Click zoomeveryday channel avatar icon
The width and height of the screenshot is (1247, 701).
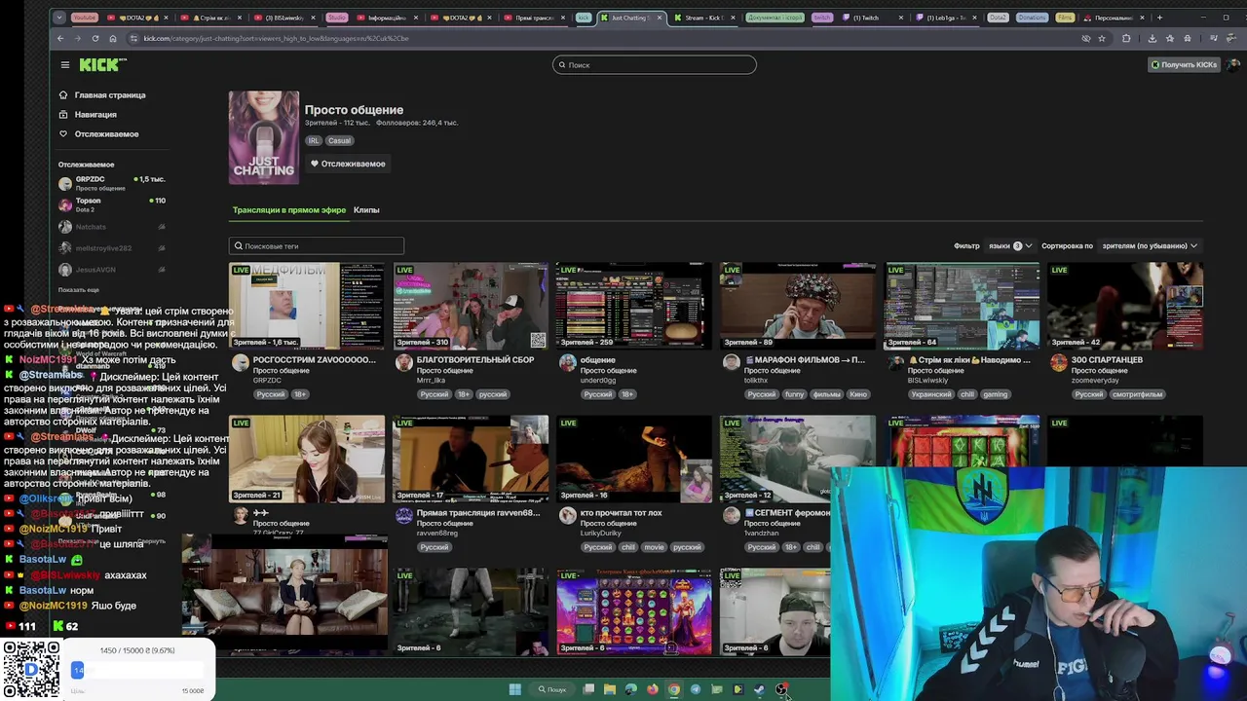click(x=1059, y=363)
